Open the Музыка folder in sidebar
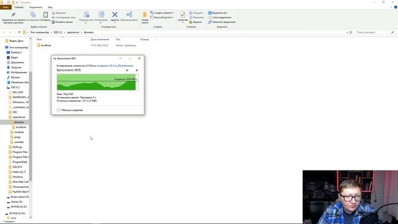 coord(13,77)
